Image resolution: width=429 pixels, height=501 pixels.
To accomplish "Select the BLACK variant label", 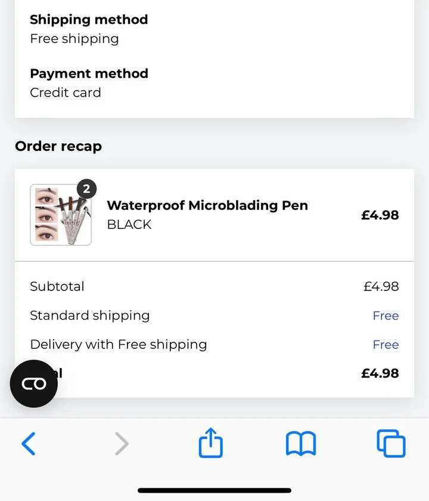I will tap(129, 225).
